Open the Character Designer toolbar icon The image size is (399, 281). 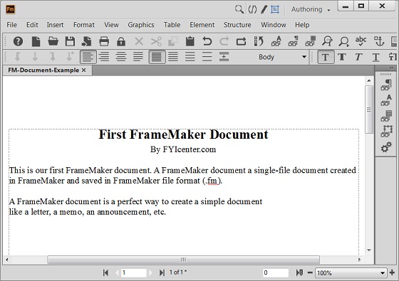coord(276,41)
